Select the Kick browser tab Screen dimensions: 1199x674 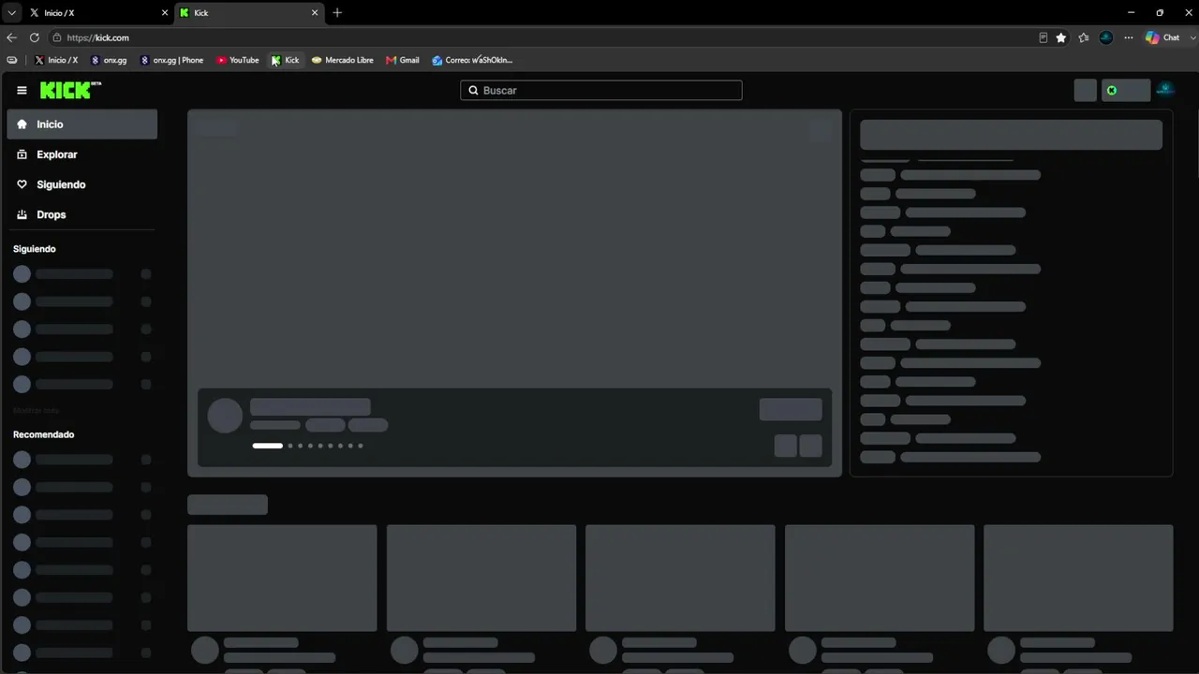[x=248, y=13]
